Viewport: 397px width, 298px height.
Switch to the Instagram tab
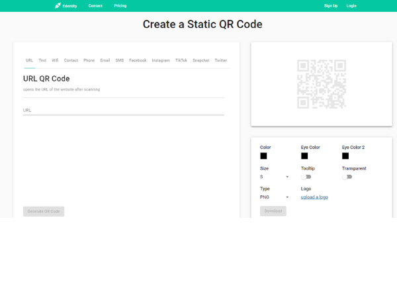point(161,60)
